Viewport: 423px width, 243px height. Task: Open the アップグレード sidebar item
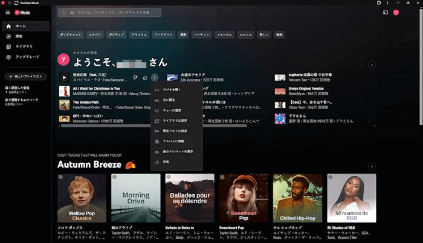[25, 57]
